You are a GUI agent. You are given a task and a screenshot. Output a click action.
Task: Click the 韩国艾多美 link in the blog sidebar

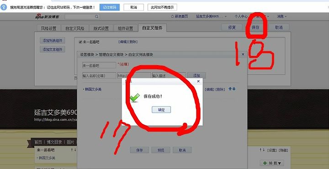[47, 158]
